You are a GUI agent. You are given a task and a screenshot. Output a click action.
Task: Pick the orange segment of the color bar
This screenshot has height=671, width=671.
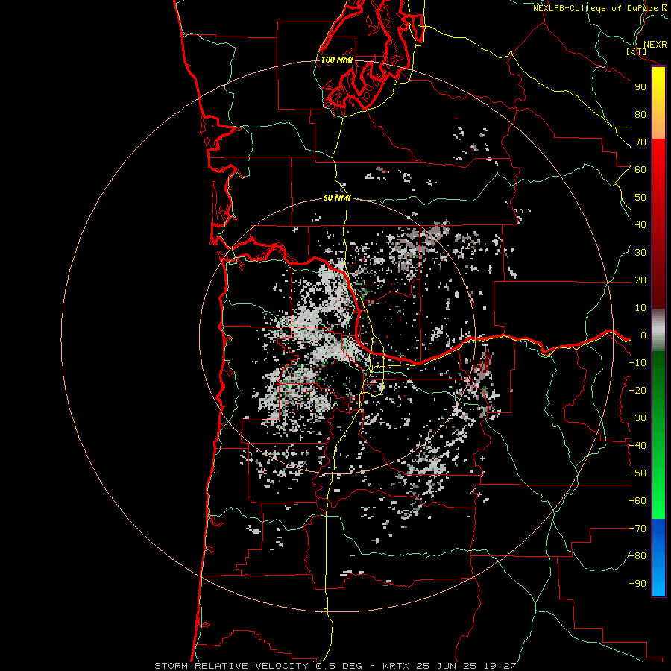point(658,126)
